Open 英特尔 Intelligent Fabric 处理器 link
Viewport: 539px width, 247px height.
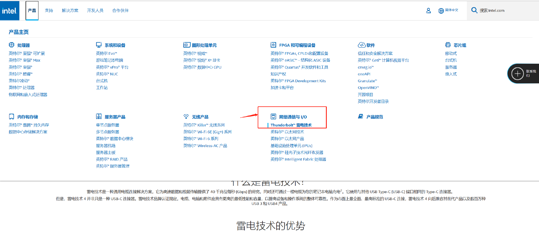298,159
